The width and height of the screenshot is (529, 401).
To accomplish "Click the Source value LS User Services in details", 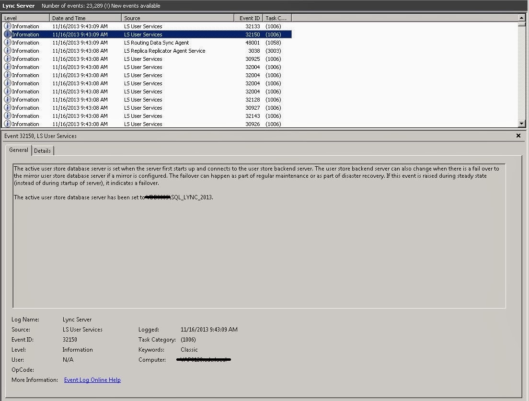I will [82, 330].
